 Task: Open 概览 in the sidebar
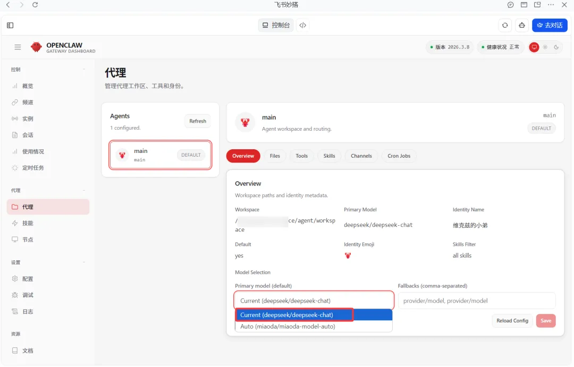[48, 86]
